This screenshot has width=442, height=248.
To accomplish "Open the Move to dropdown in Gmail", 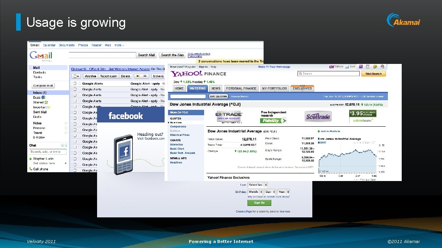I will [158, 76].
